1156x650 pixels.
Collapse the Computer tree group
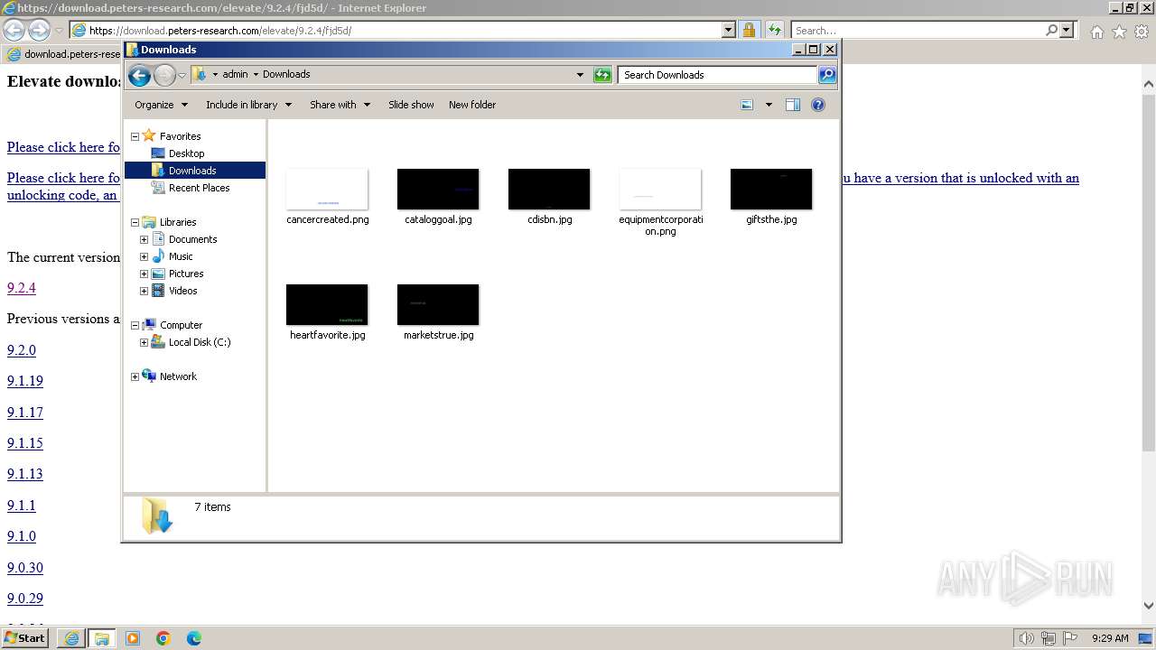pos(135,325)
